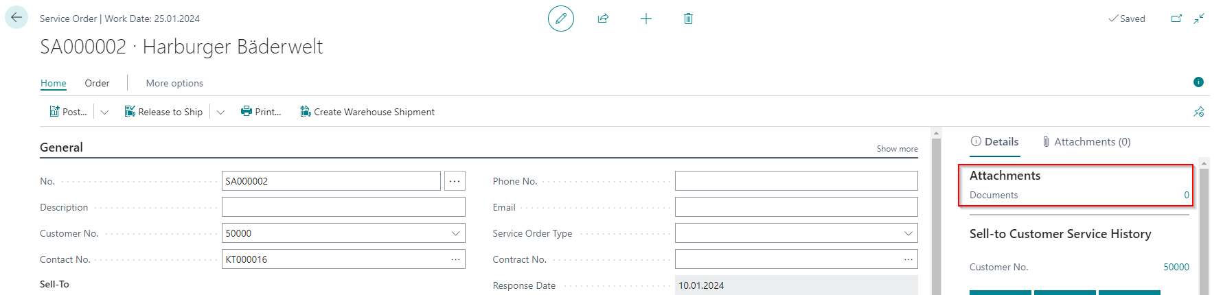Click the edit pencil icon
Image resolution: width=1223 pixels, height=295 pixels.
pos(560,19)
